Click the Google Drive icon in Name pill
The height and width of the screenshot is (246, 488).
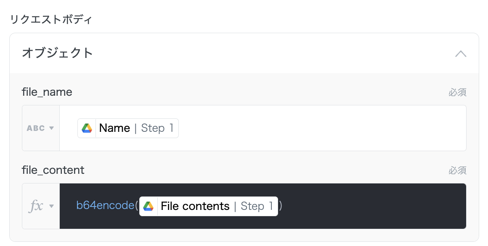point(87,128)
